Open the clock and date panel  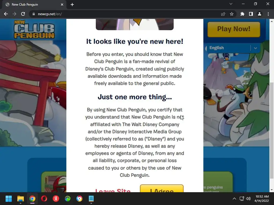point(262,199)
